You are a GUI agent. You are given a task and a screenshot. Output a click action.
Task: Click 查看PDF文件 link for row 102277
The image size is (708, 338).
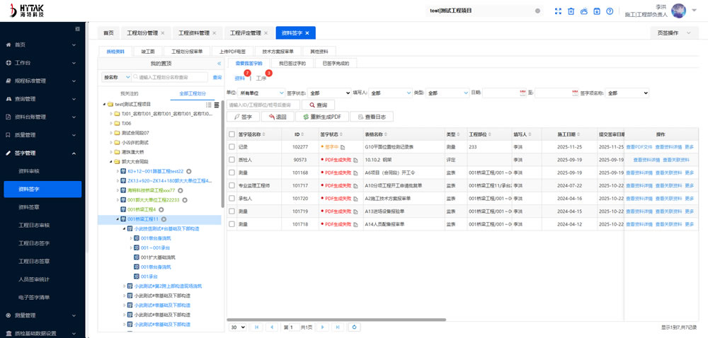pos(639,147)
